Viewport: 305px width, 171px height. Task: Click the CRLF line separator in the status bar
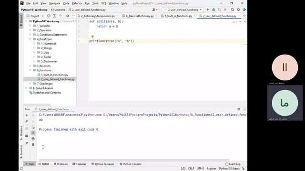coord(191,169)
